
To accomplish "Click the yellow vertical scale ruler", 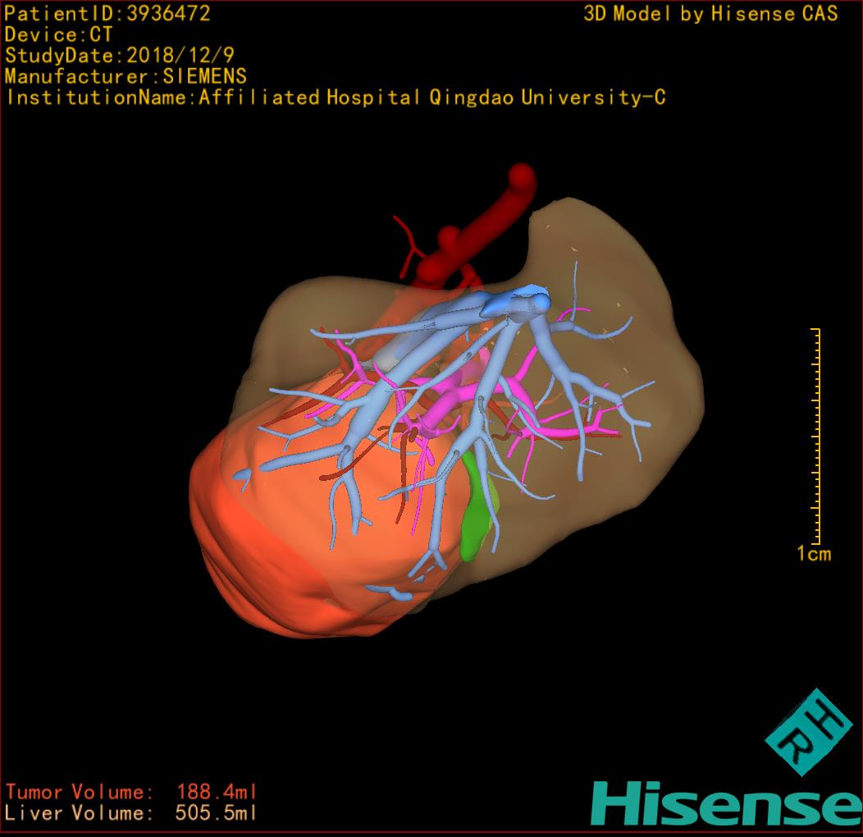I will [x=815, y=435].
